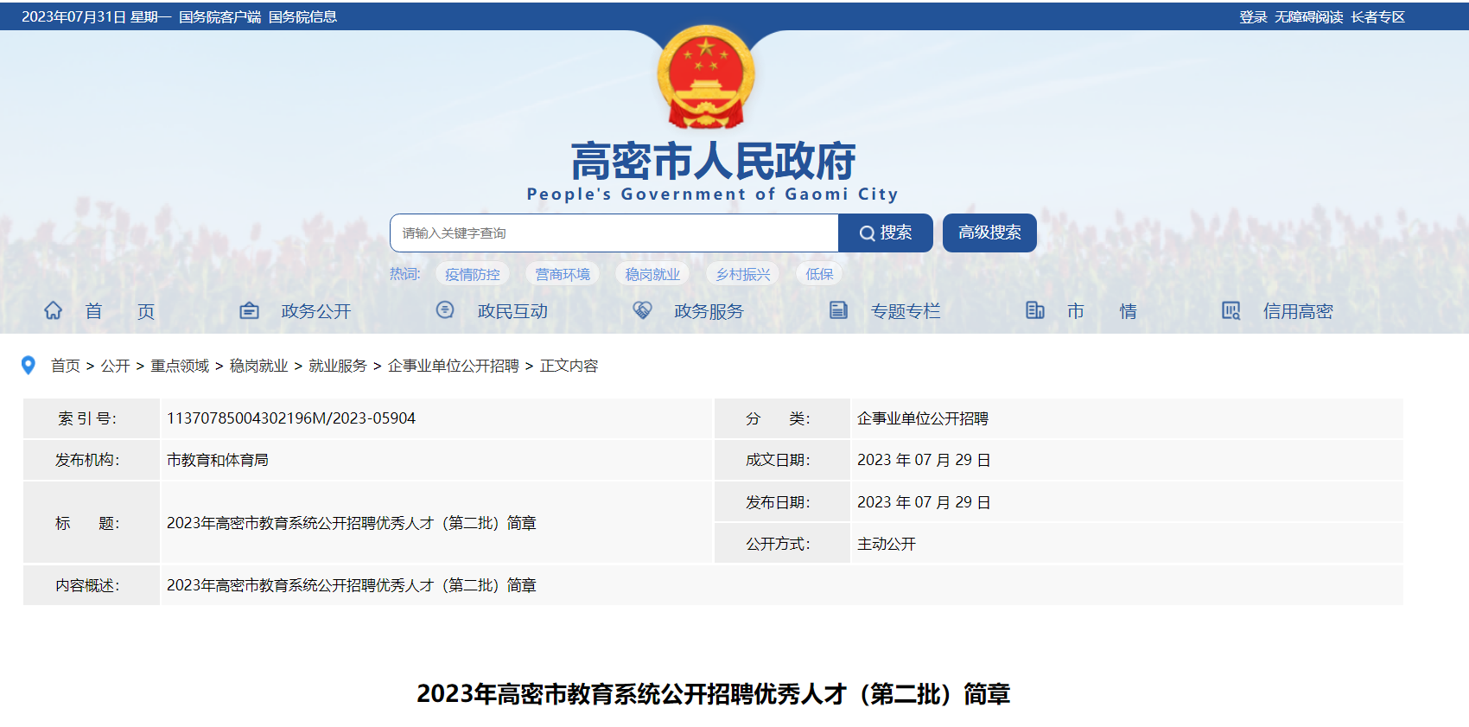Click the 发布日期 date value

(924, 502)
